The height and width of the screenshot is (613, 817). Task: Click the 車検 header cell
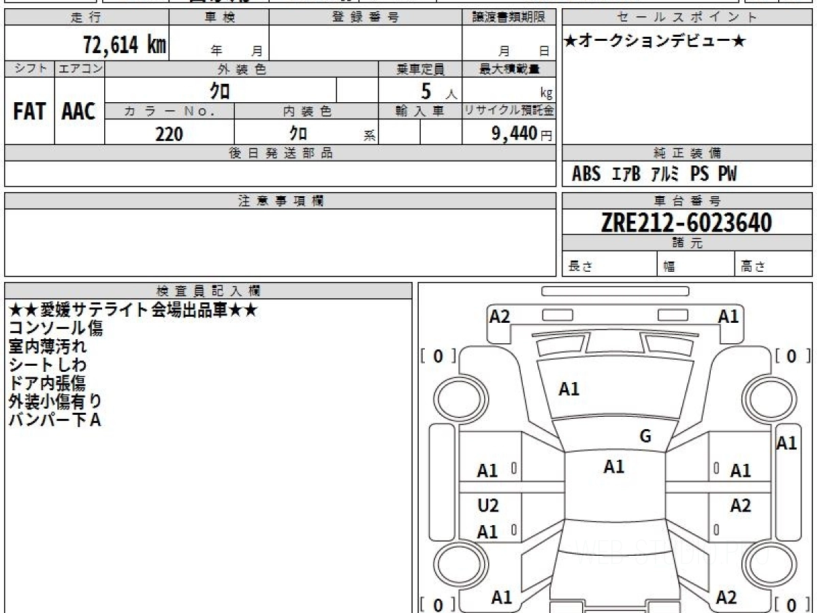tap(219, 18)
